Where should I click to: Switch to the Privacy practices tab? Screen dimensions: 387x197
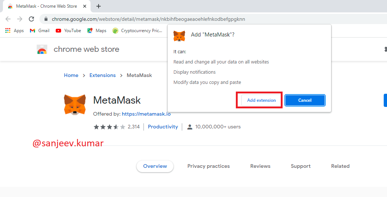click(208, 166)
